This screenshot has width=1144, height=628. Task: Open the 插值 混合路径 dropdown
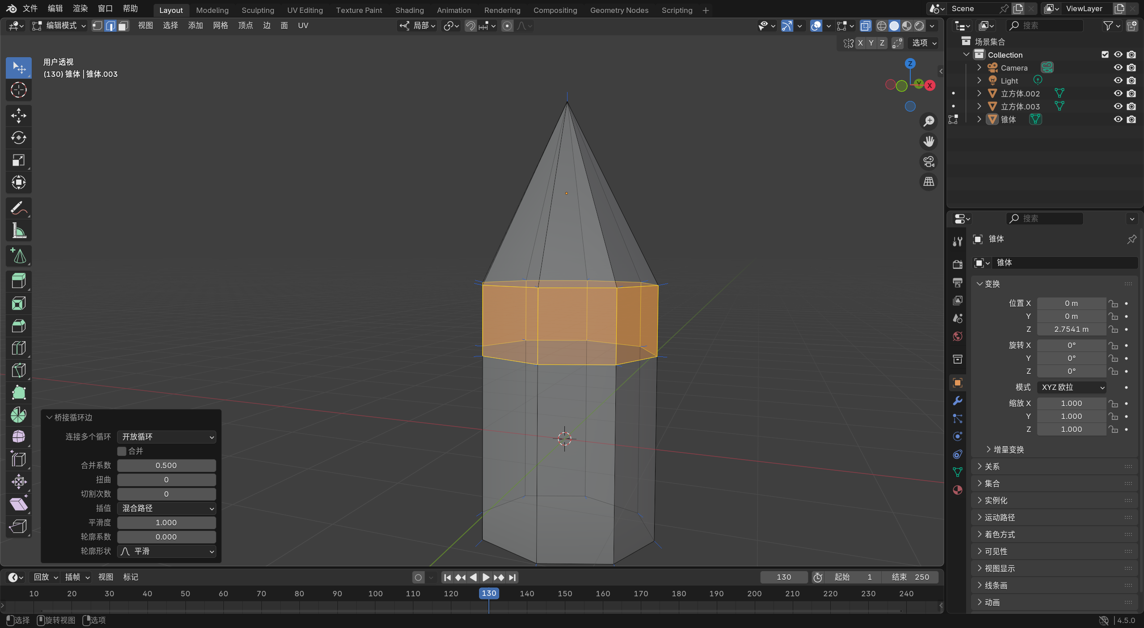166,508
